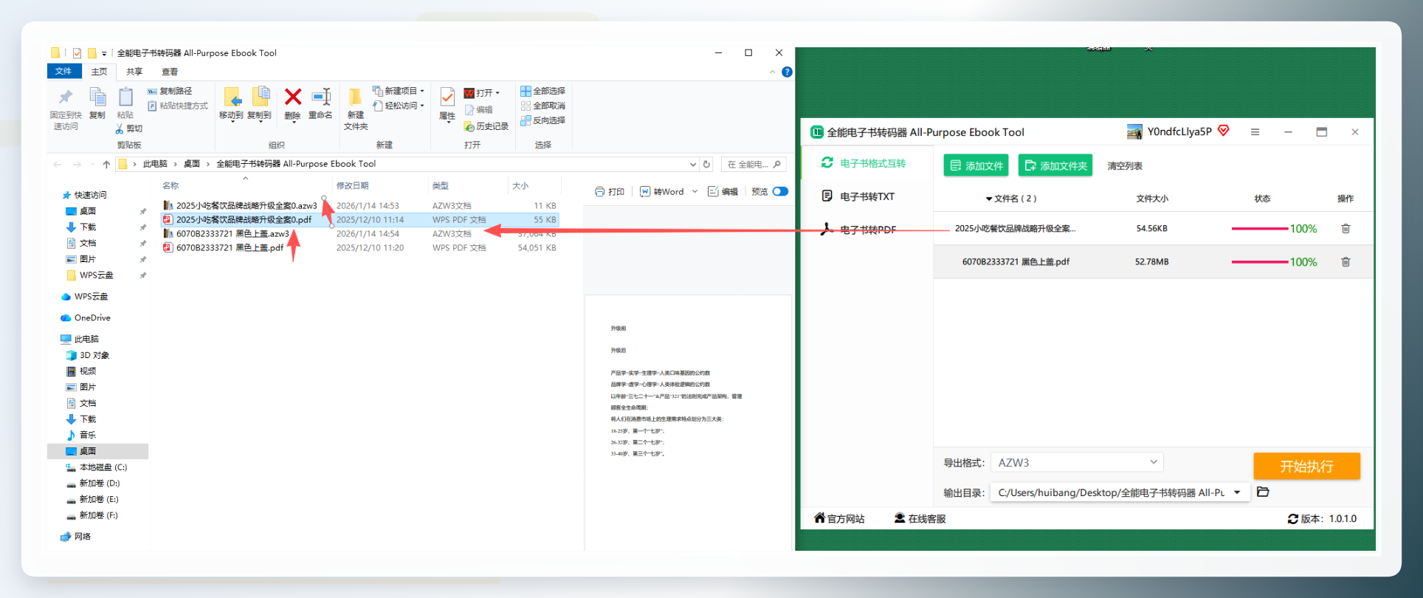The height and width of the screenshot is (598, 1423).
Task: Click the 粘贴 paste icon in the ribbon
Action: (125, 97)
